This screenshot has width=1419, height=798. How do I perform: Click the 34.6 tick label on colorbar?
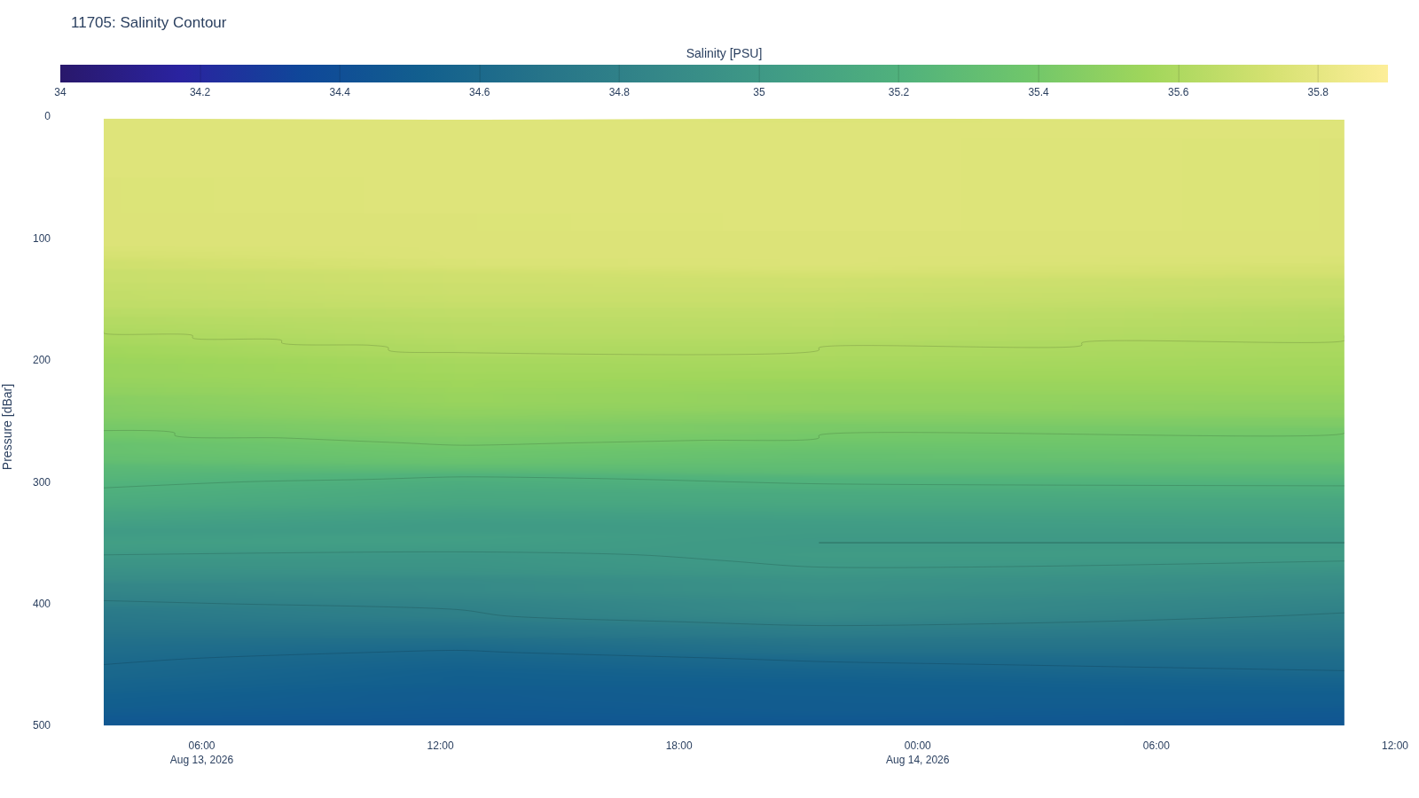tap(479, 92)
